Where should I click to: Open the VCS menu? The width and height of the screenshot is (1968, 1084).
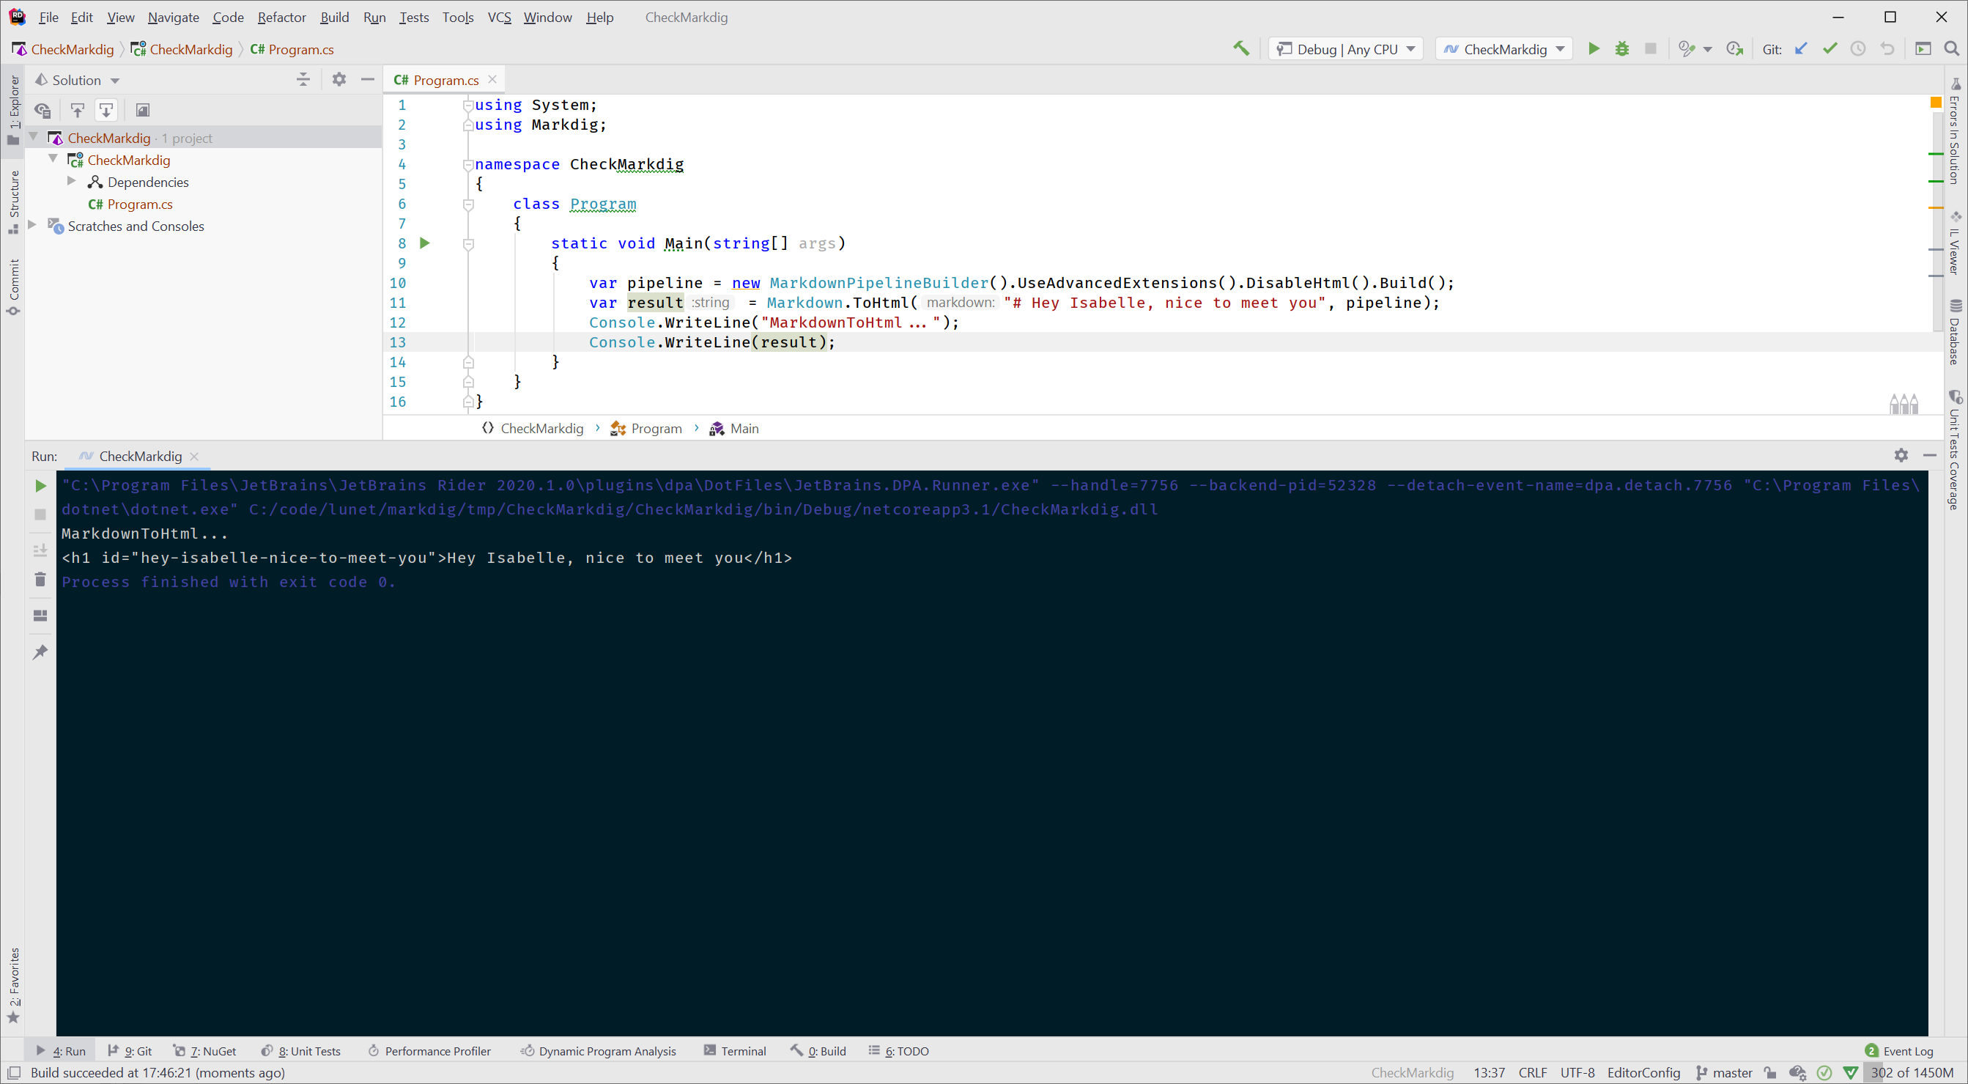tap(499, 17)
